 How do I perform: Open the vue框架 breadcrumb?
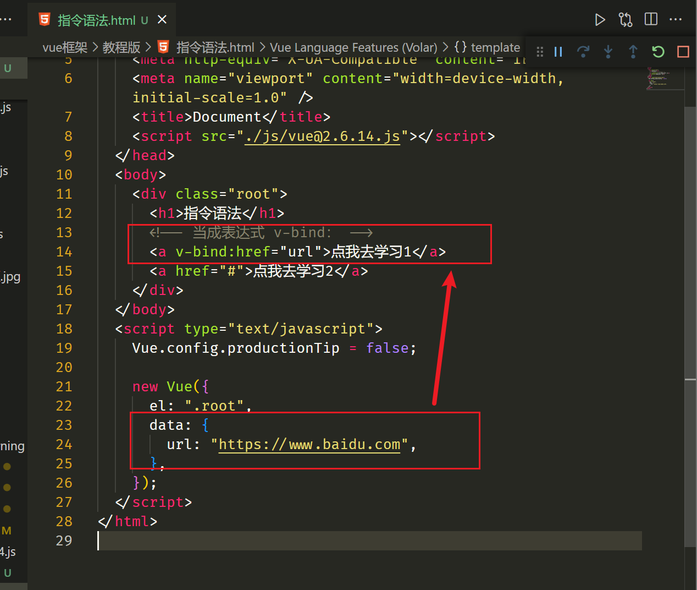tap(65, 47)
